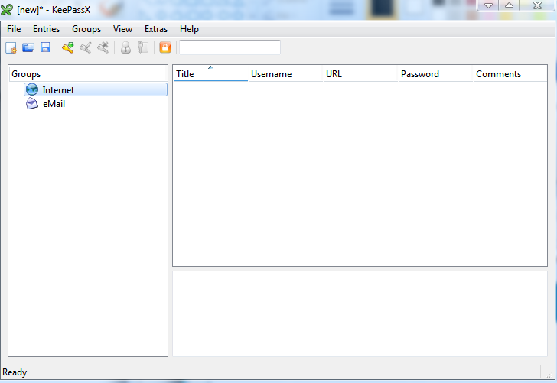Click the search field in toolbar
557x383 pixels.
230,47
